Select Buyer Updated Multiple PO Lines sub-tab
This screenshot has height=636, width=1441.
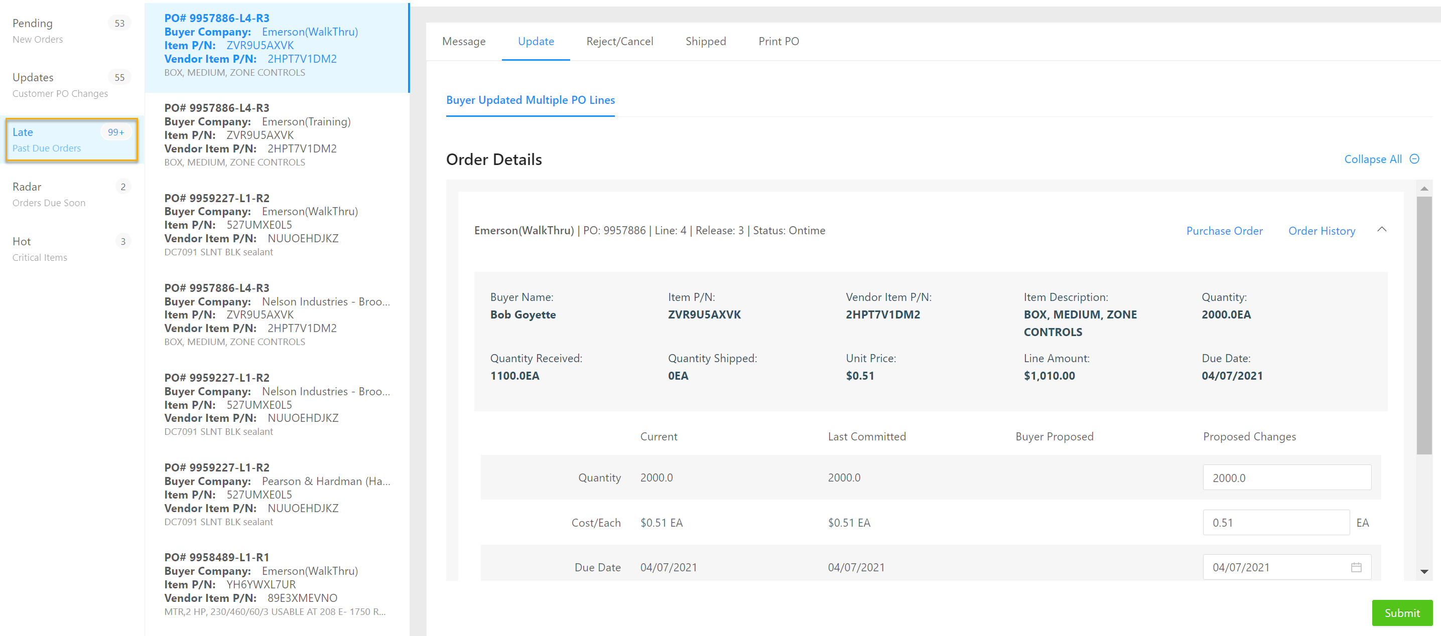point(531,100)
